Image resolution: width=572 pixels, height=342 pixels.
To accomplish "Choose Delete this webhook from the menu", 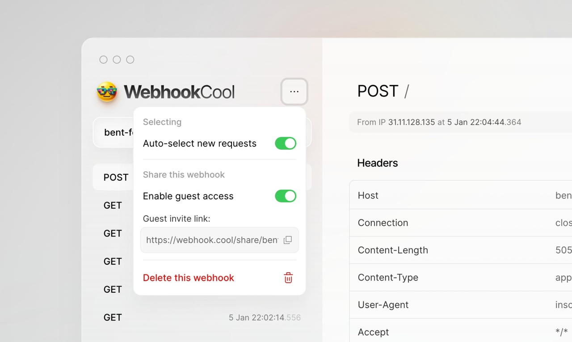I will pyautogui.click(x=188, y=278).
